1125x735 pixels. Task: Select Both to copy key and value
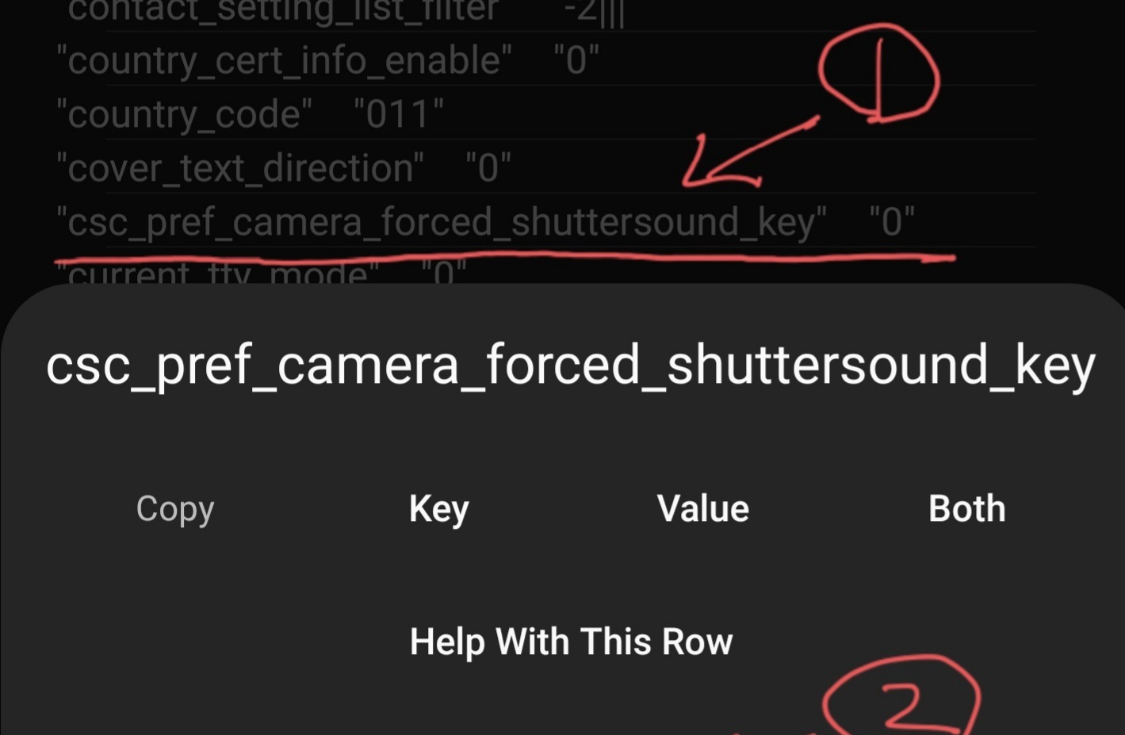pyautogui.click(x=966, y=509)
